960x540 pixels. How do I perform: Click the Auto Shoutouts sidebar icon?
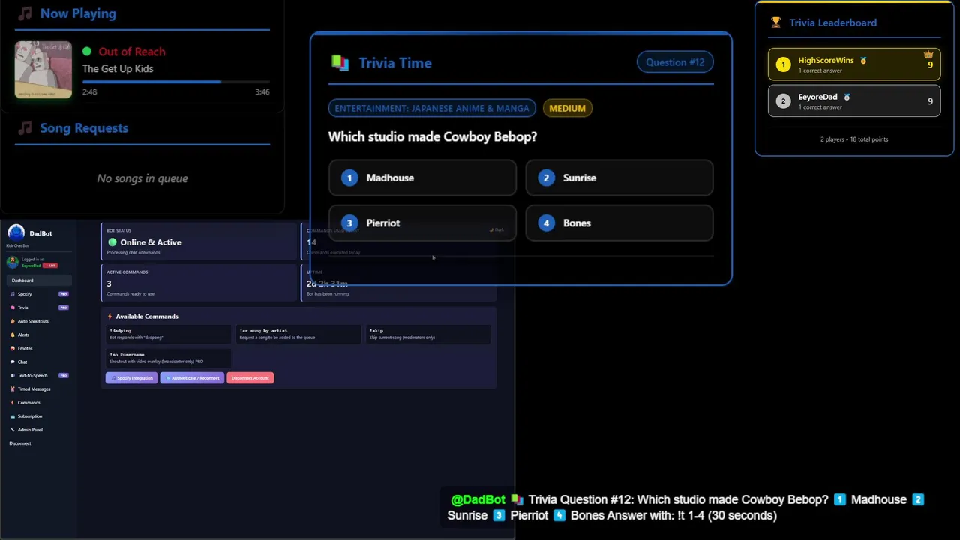pyautogui.click(x=12, y=321)
